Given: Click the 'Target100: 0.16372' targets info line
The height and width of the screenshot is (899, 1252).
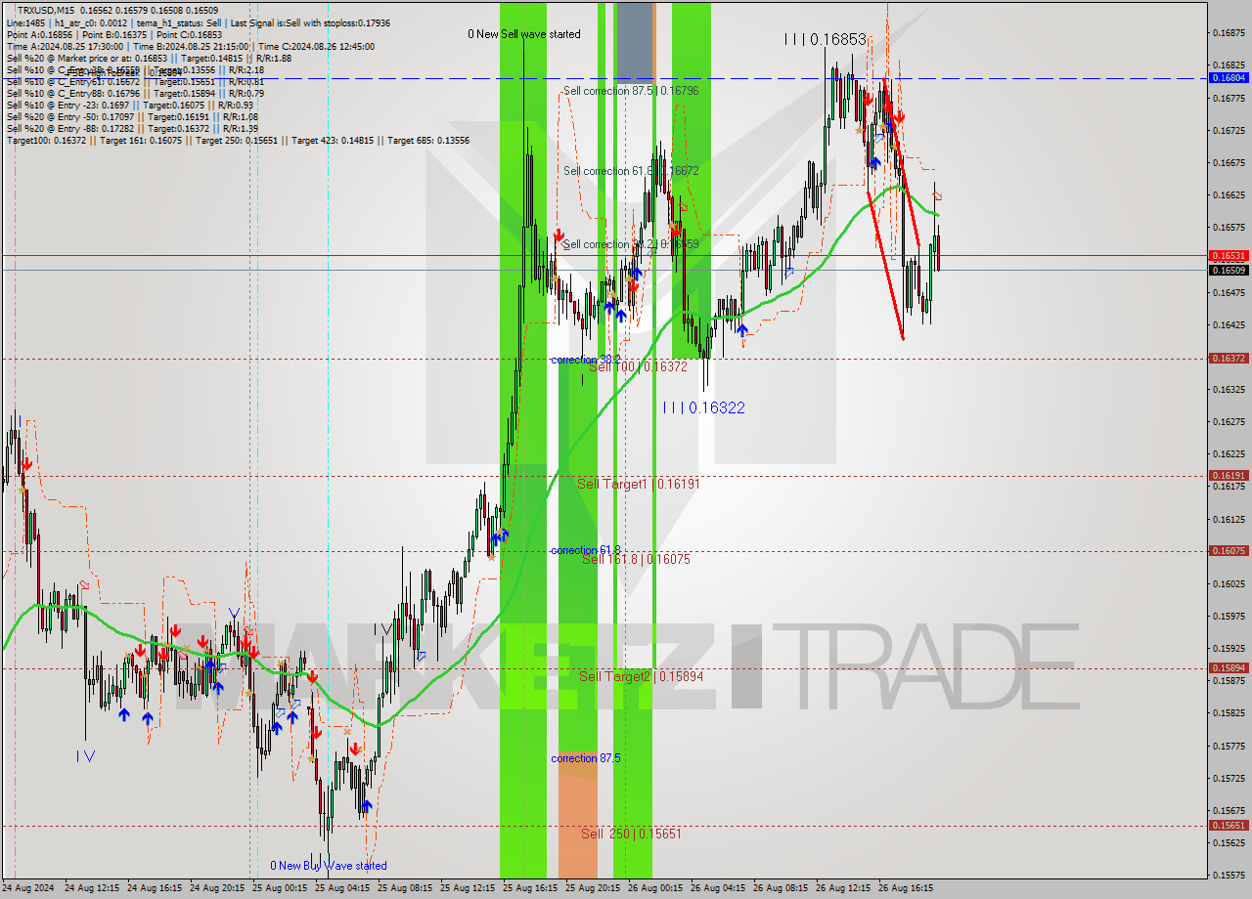Looking at the screenshot, I should [x=239, y=141].
